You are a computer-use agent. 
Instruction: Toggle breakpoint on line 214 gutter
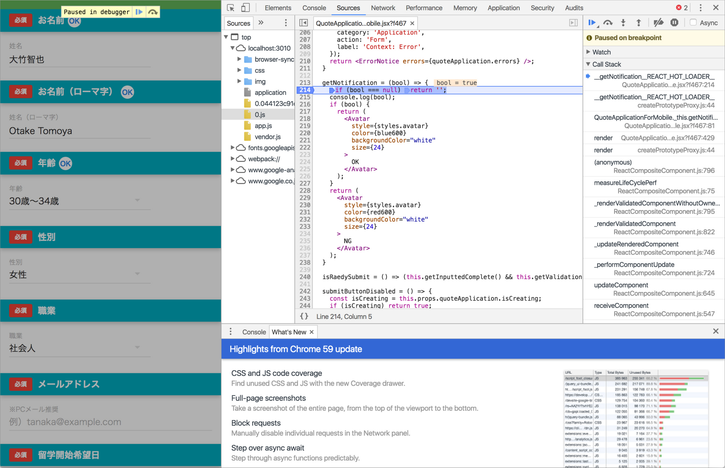[305, 90]
